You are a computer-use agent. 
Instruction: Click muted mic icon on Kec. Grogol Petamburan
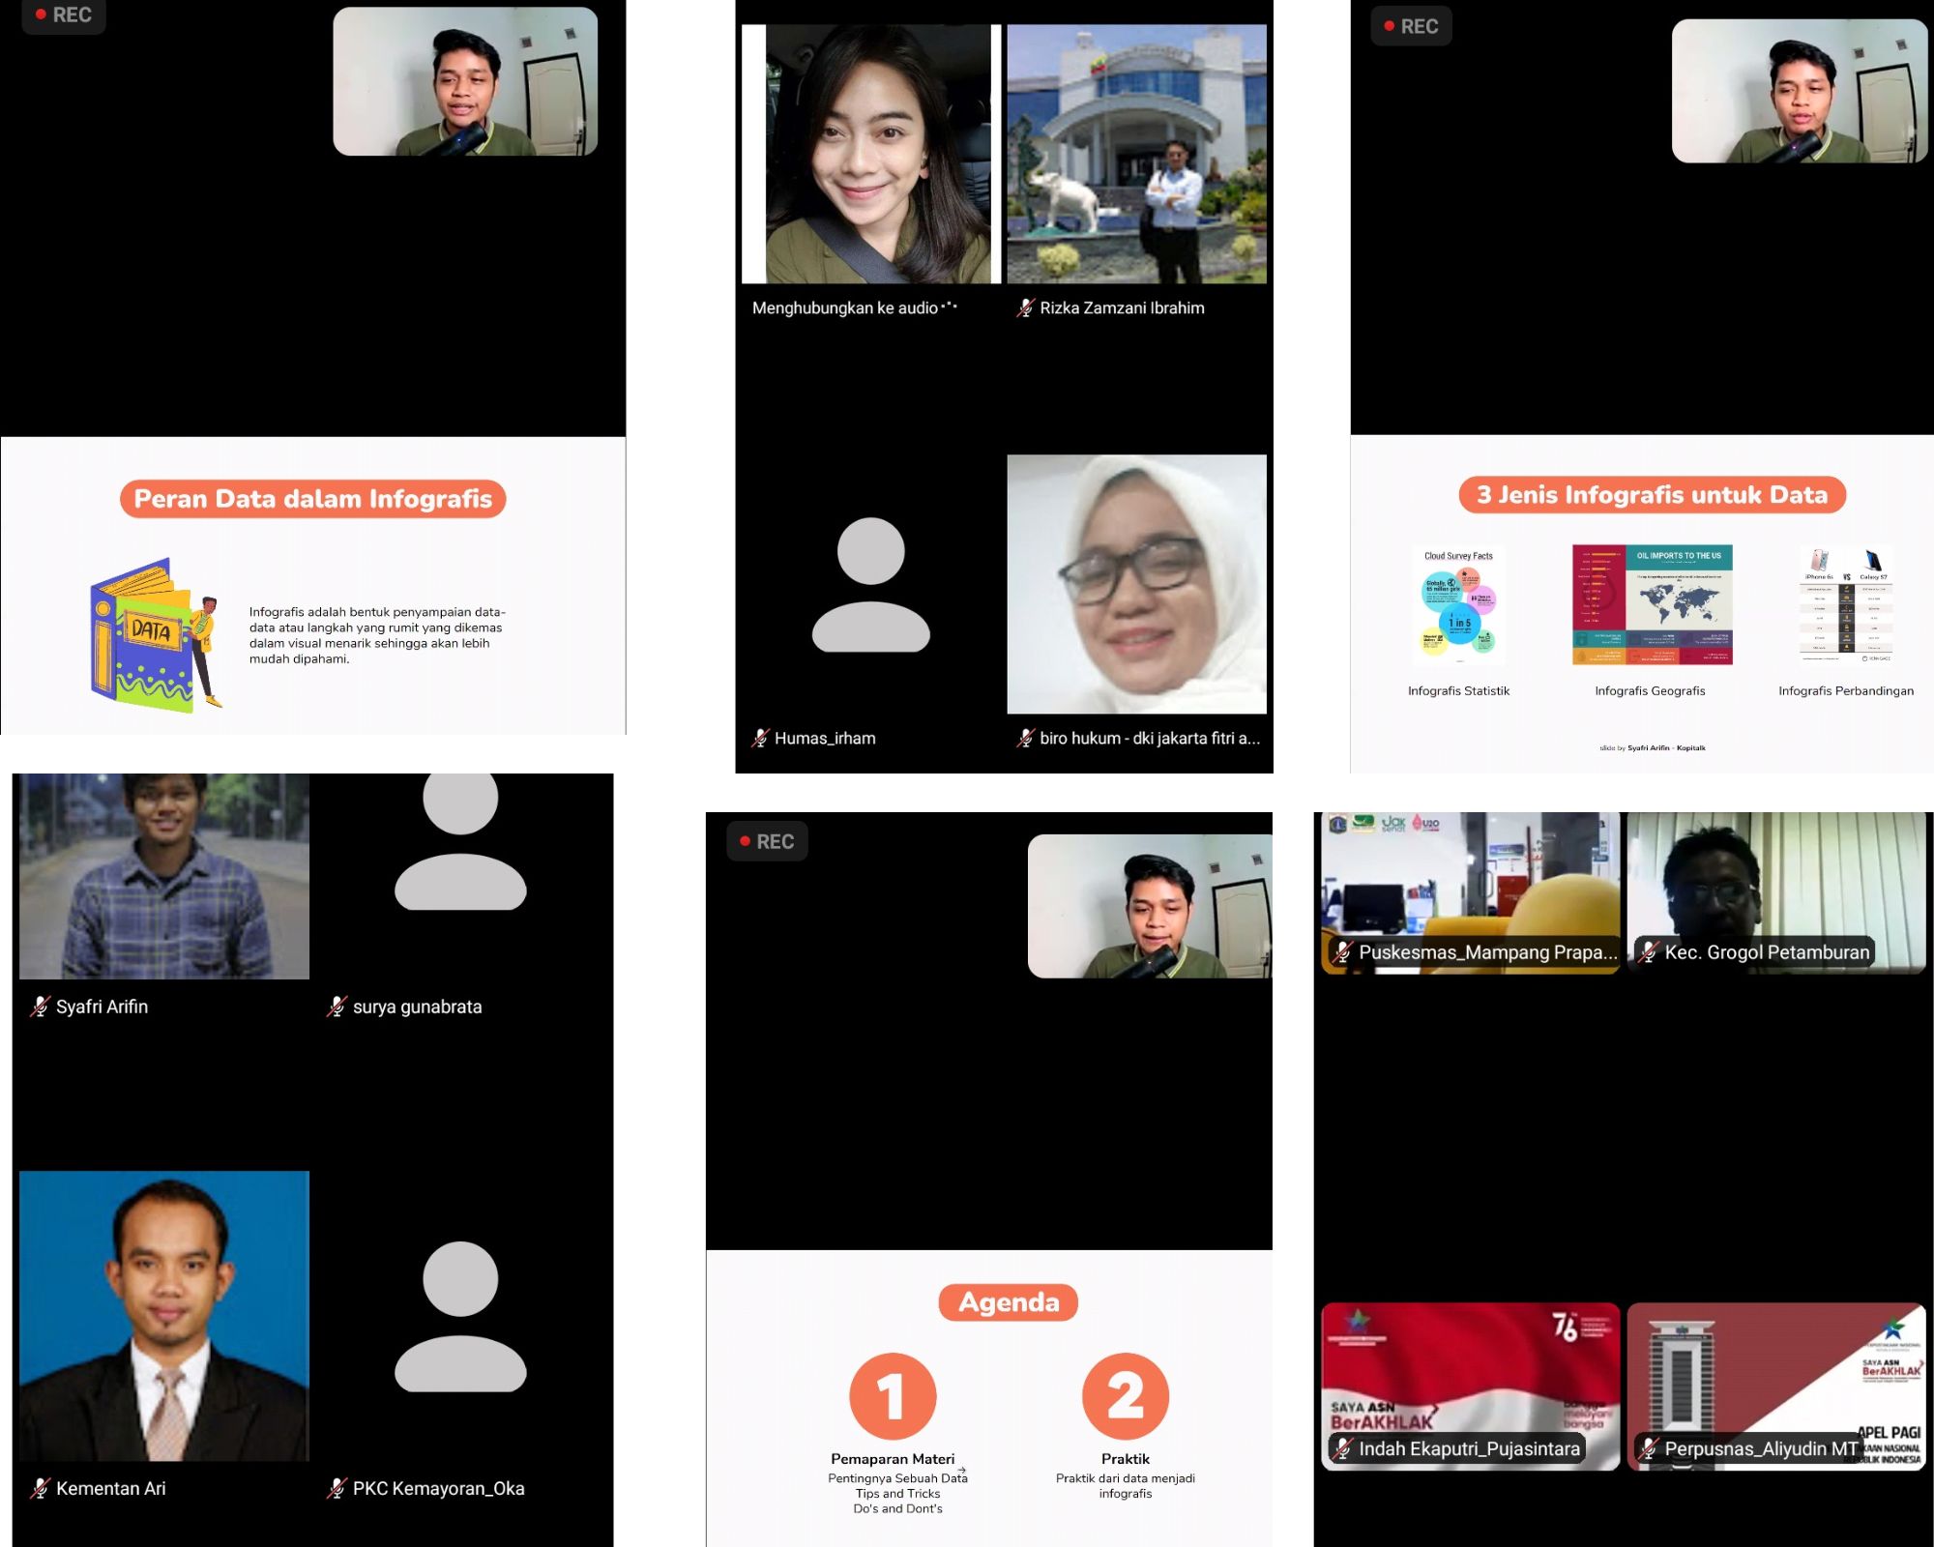1648,952
